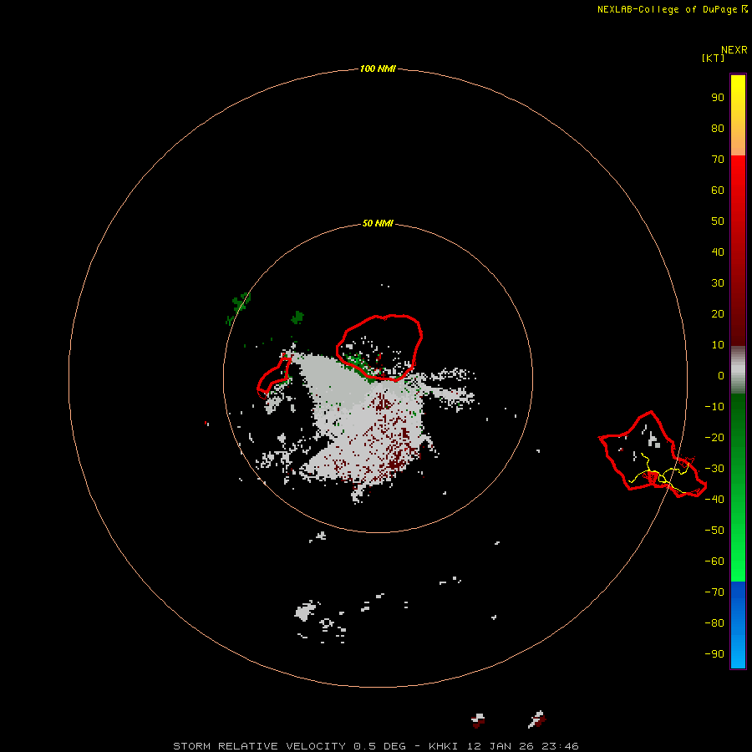This screenshot has height=752, width=752.
Task: Click the NEXLAB-College of DuPage watermark text
Action: click(672, 9)
